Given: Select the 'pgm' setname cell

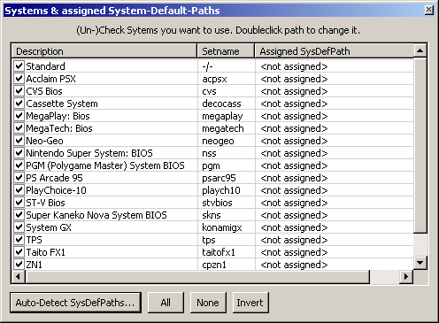Looking at the screenshot, I should pos(211,165).
